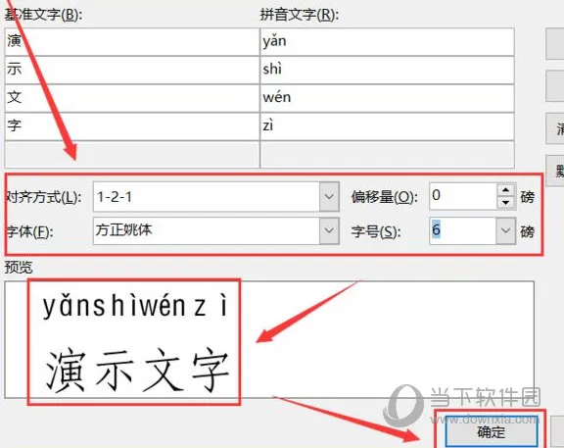The height and width of the screenshot is (448, 564).
Task: Click the pinyin field containing shì
Action: [x=387, y=70]
